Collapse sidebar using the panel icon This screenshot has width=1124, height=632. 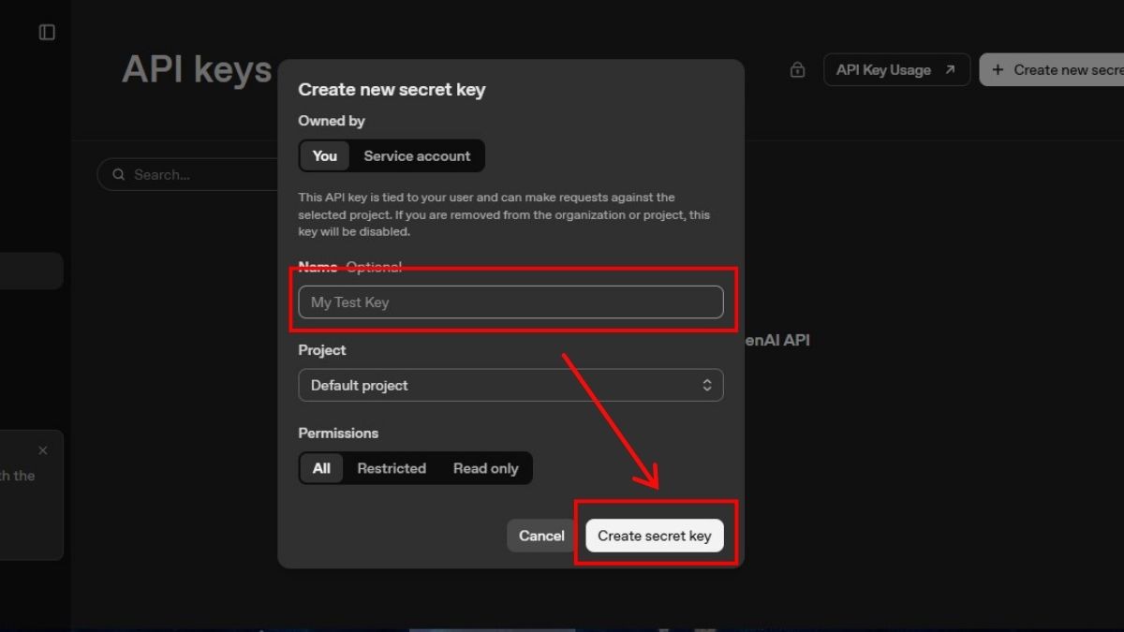tap(47, 33)
